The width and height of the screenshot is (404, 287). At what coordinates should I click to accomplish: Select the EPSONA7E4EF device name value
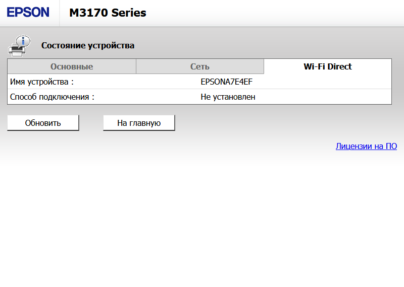tap(226, 82)
